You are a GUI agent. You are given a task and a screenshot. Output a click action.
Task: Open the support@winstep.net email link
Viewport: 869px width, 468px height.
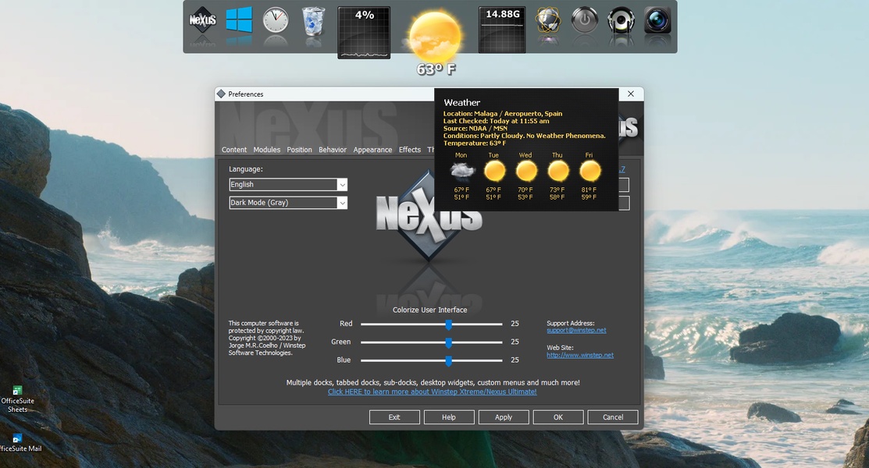click(576, 331)
